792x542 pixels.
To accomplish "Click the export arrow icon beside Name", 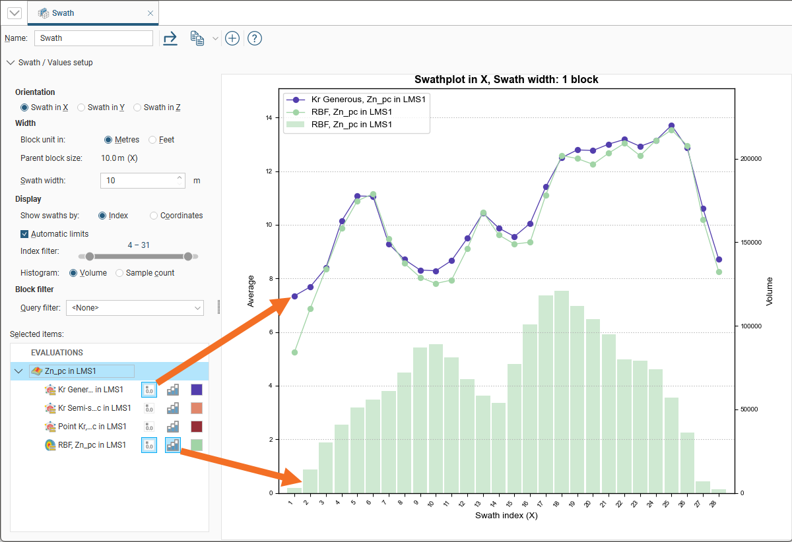I will (x=170, y=38).
